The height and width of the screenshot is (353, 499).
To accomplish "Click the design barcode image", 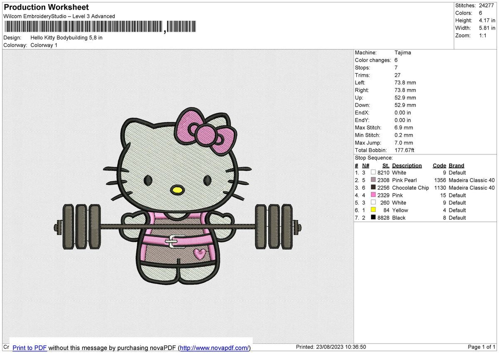I will pos(100,26).
